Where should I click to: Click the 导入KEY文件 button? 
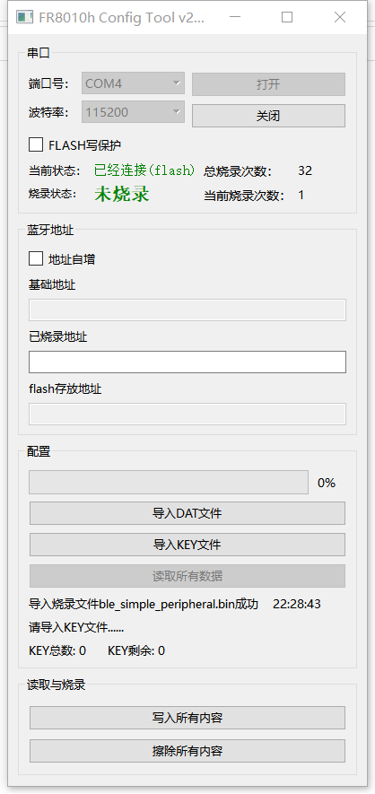187,545
